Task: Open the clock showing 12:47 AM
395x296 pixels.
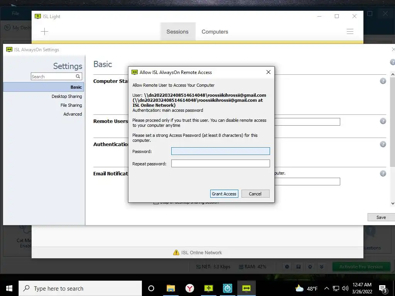Action: click(x=362, y=288)
